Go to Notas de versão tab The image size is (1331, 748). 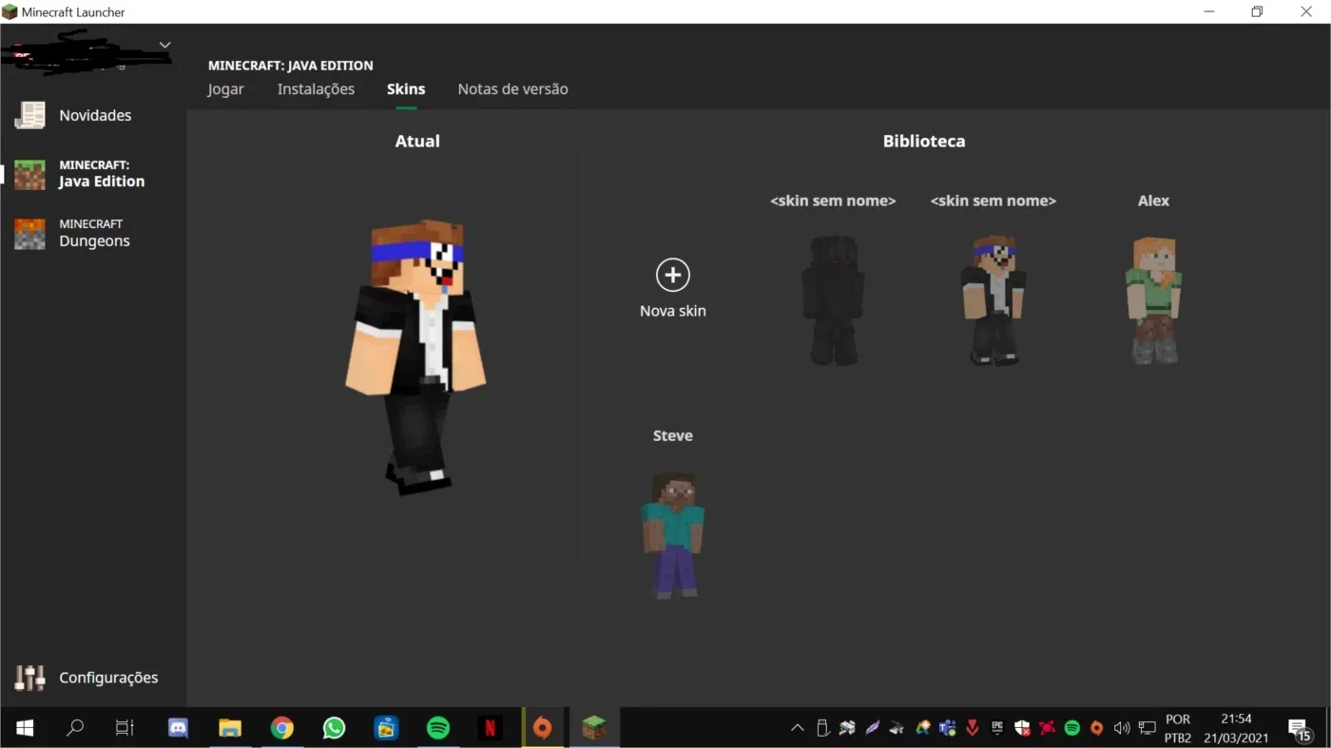513,89
